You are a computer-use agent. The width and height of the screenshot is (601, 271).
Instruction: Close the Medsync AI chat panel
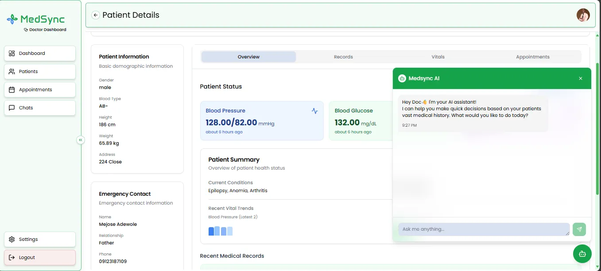[x=580, y=78]
